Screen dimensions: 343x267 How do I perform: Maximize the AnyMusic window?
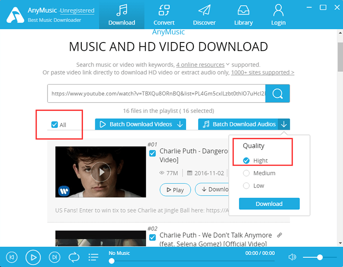coord(323,7)
